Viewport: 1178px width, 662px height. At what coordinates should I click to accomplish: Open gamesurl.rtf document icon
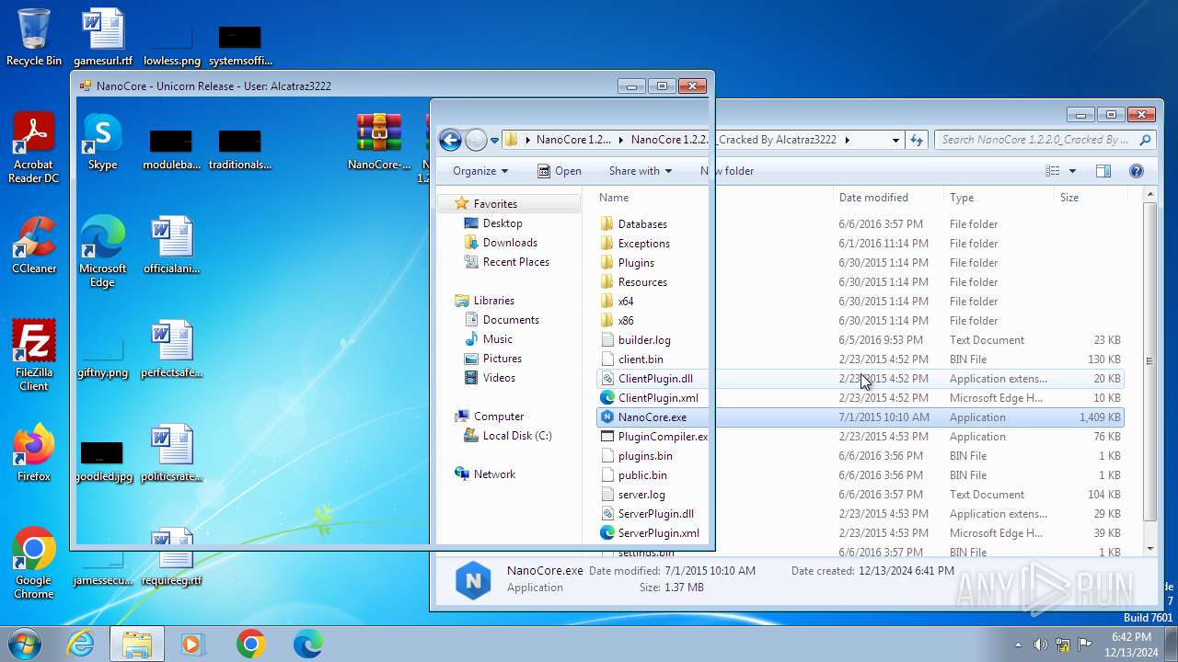[103, 37]
